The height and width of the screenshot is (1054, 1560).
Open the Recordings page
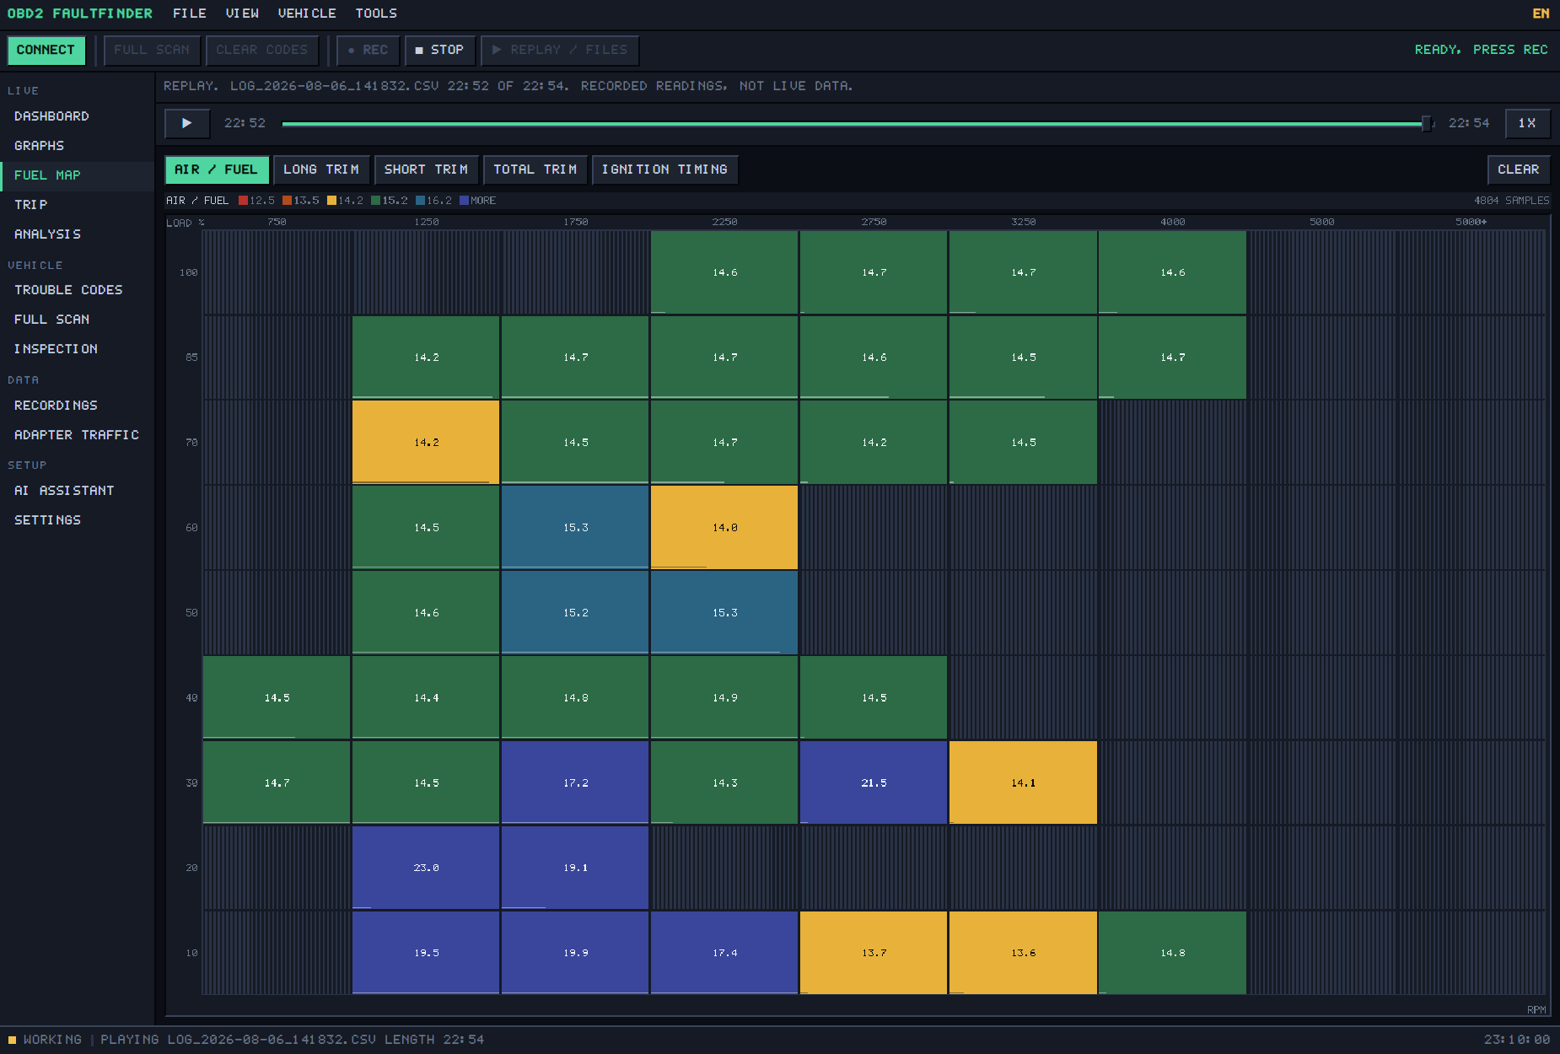pos(77,406)
